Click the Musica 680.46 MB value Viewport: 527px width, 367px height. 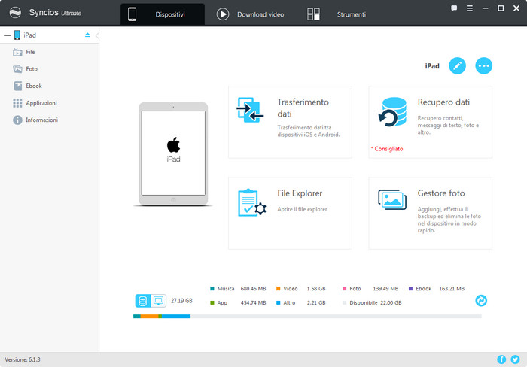click(x=253, y=289)
